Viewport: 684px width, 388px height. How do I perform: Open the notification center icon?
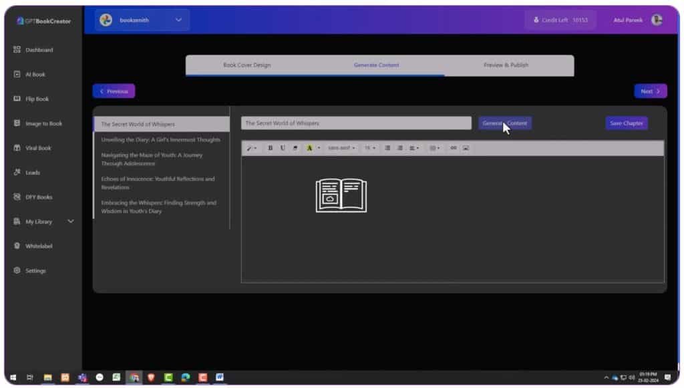668,377
